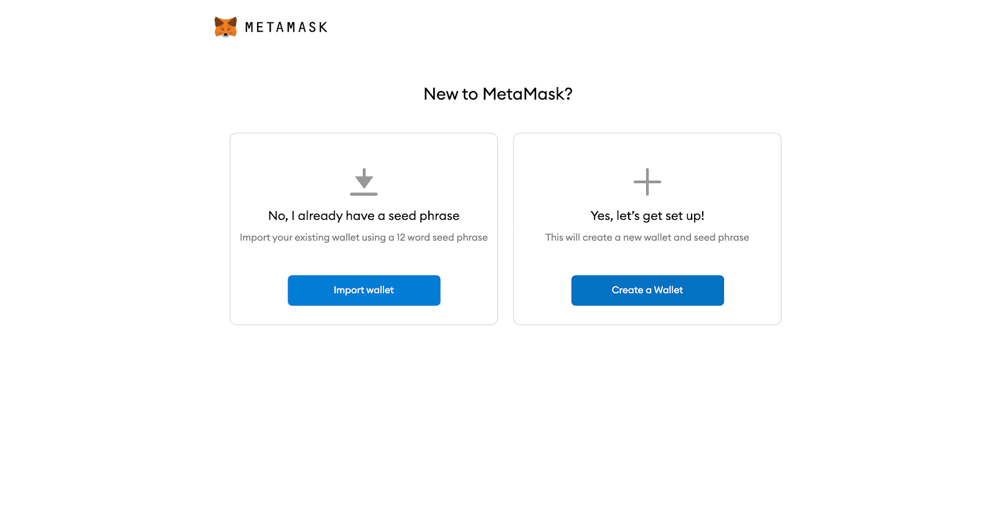
Task: Select "Yes, let's get set up!" title
Action: pyautogui.click(x=647, y=216)
